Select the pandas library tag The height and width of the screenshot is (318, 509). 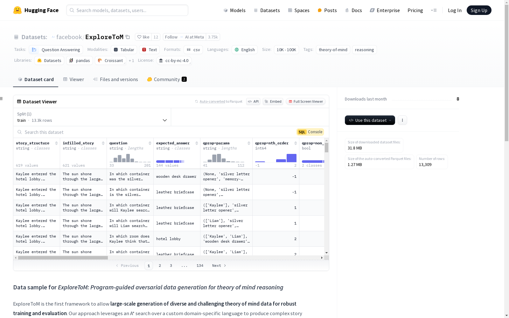80,60
